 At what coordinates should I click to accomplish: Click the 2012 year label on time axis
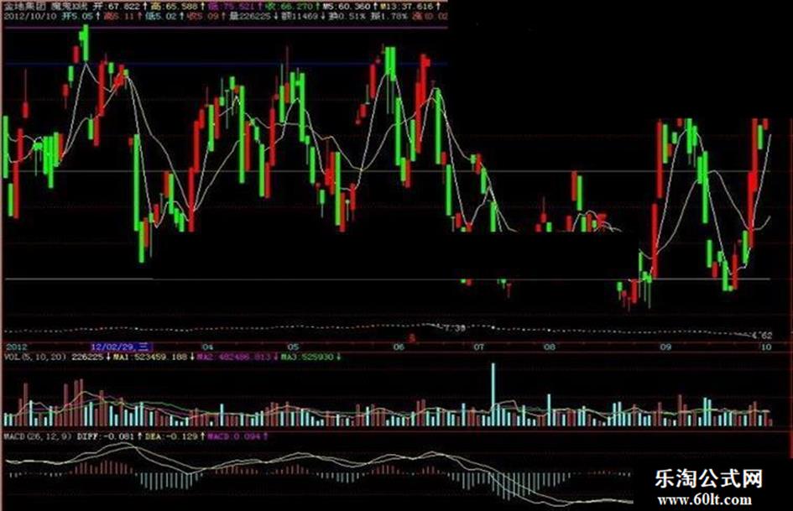click(x=15, y=347)
